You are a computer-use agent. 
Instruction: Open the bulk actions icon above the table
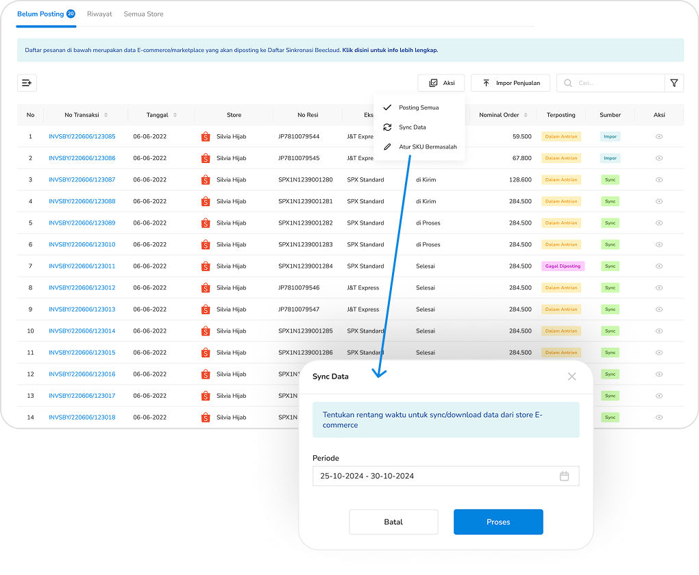click(27, 83)
